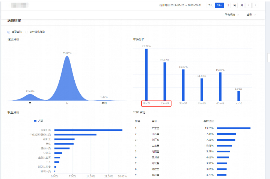Click the 25-29 age group bar
270x179 pixels.
click(164, 81)
